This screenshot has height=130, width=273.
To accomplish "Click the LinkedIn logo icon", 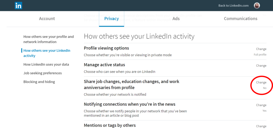I will click(x=18, y=6).
